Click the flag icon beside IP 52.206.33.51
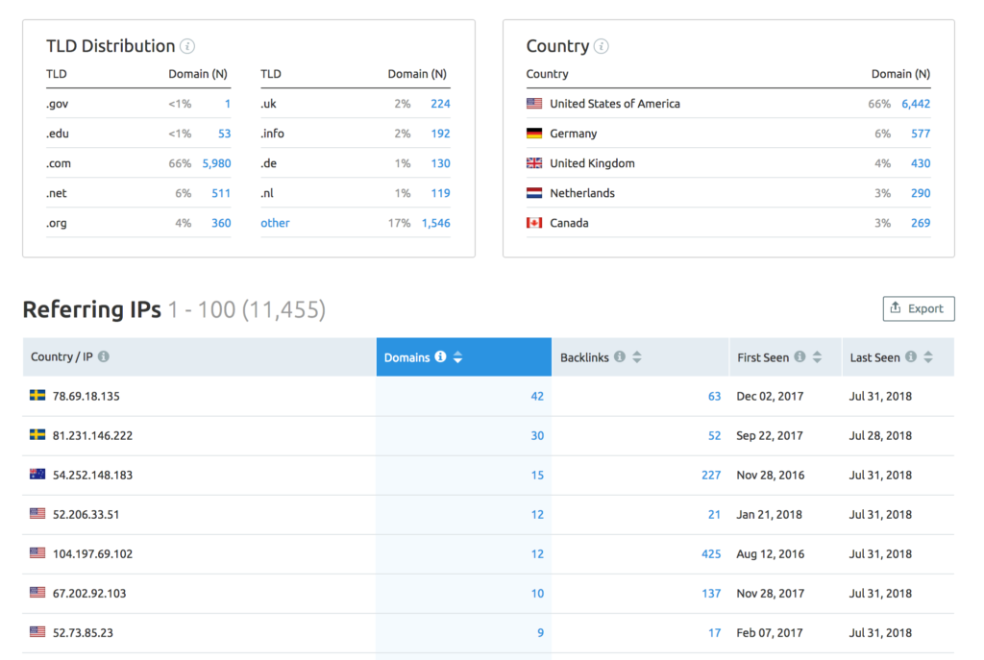The image size is (984, 660). tap(37, 514)
